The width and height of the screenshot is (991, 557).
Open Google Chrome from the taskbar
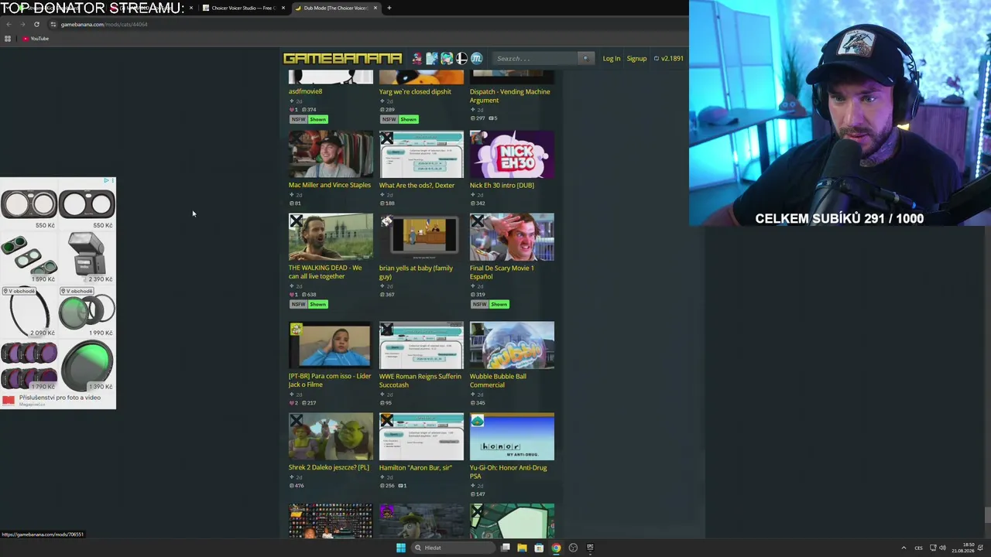tap(556, 548)
